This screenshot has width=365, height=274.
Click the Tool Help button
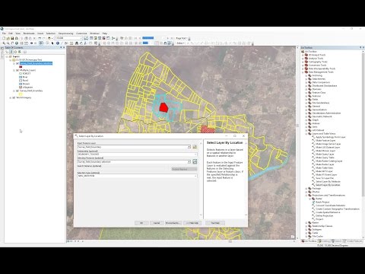click(215, 223)
